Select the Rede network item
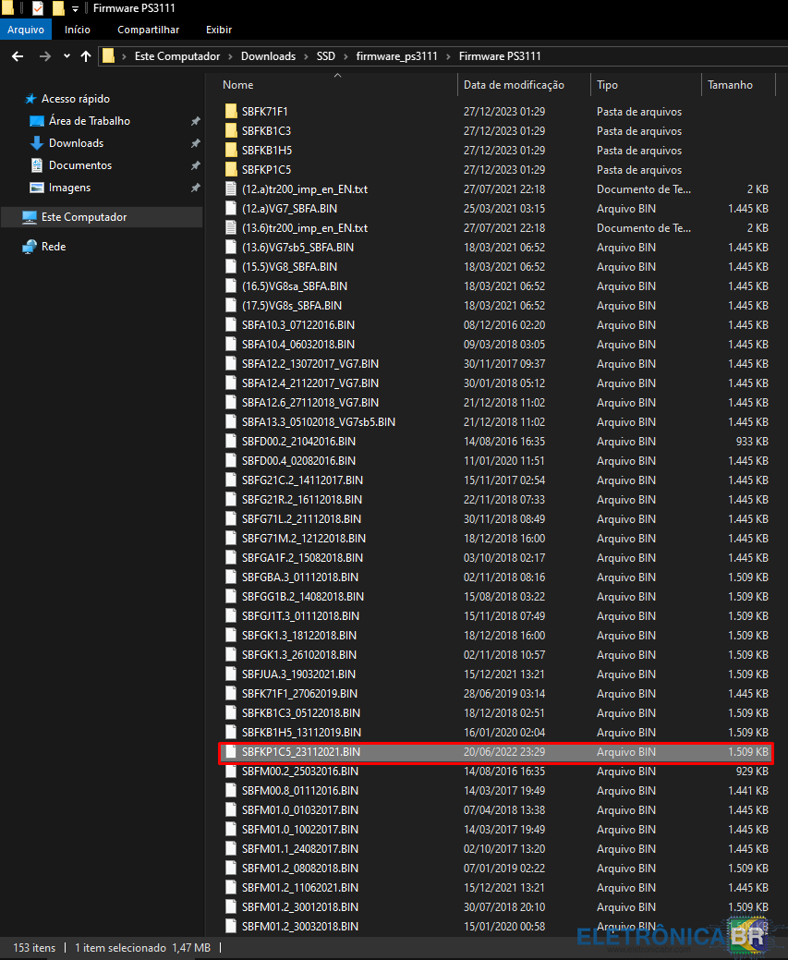The height and width of the screenshot is (960, 788). click(x=54, y=247)
